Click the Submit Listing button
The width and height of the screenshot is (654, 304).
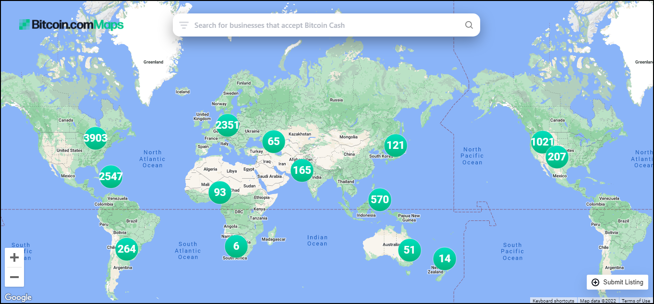(x=618, y=282)
